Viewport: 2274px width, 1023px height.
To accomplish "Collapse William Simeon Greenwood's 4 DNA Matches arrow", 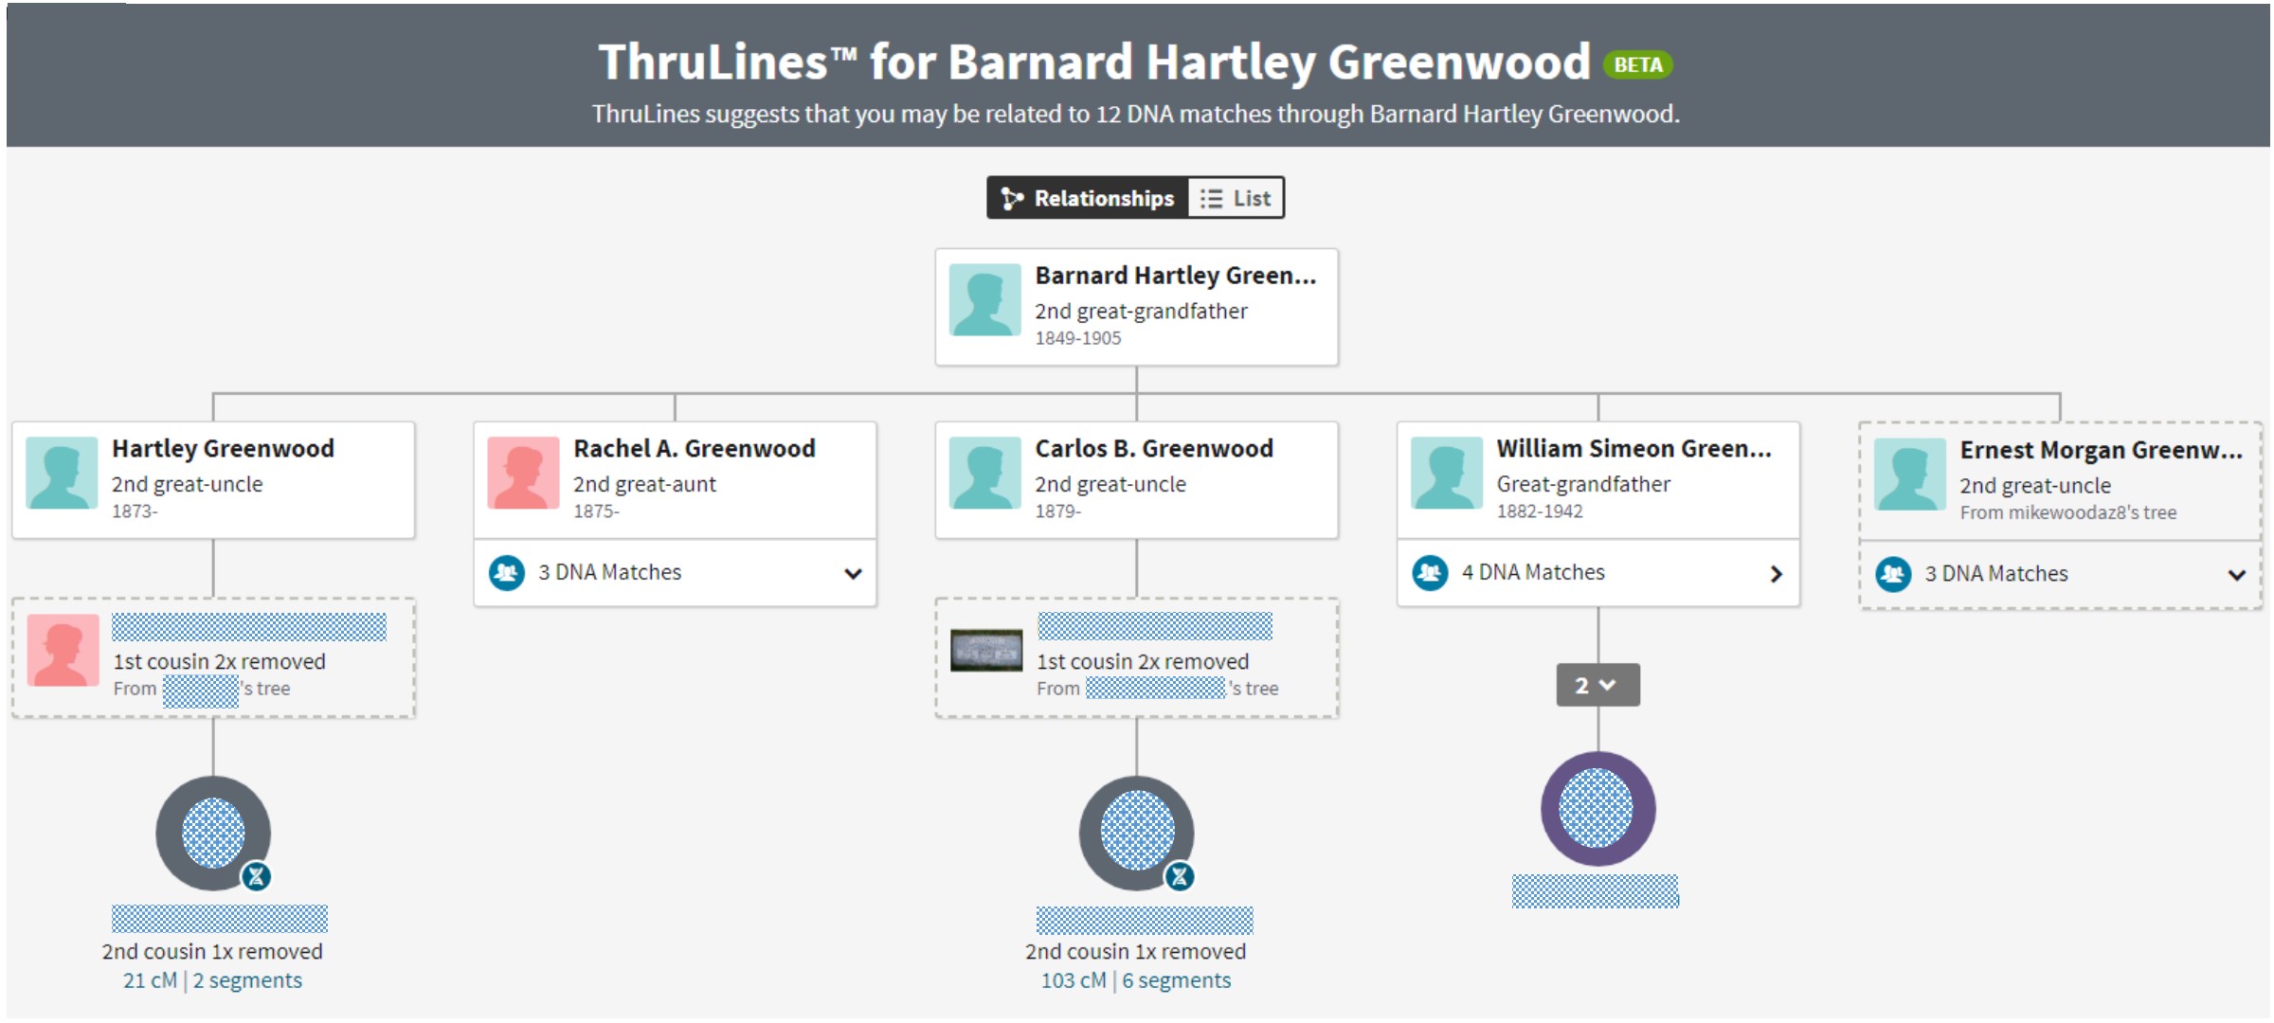I will tap(1777, 573).
